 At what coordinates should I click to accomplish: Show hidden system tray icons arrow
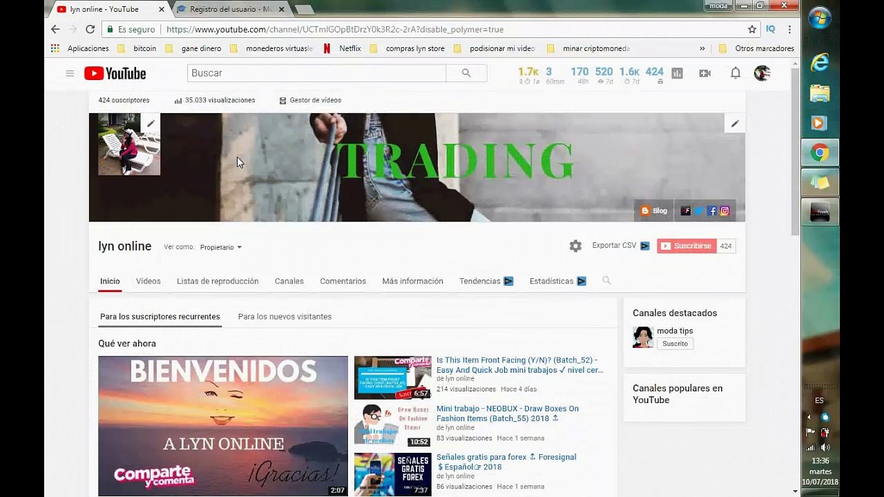809,417
